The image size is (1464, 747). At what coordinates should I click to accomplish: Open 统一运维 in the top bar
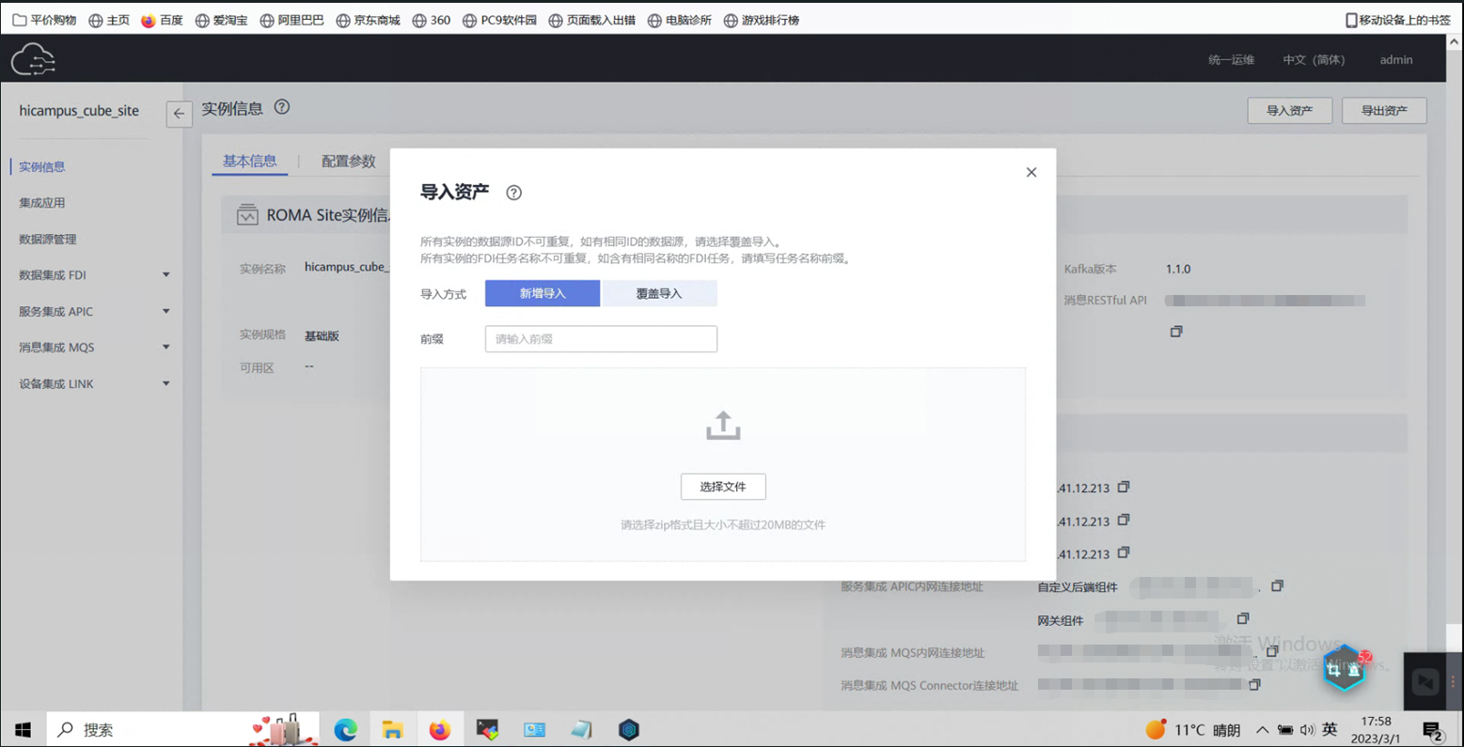(x=1231, y=60)
